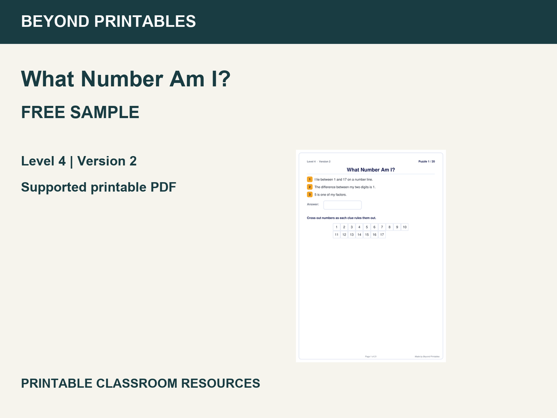
Task: Click the "Supported printable PDF" line
Action: 99,187
